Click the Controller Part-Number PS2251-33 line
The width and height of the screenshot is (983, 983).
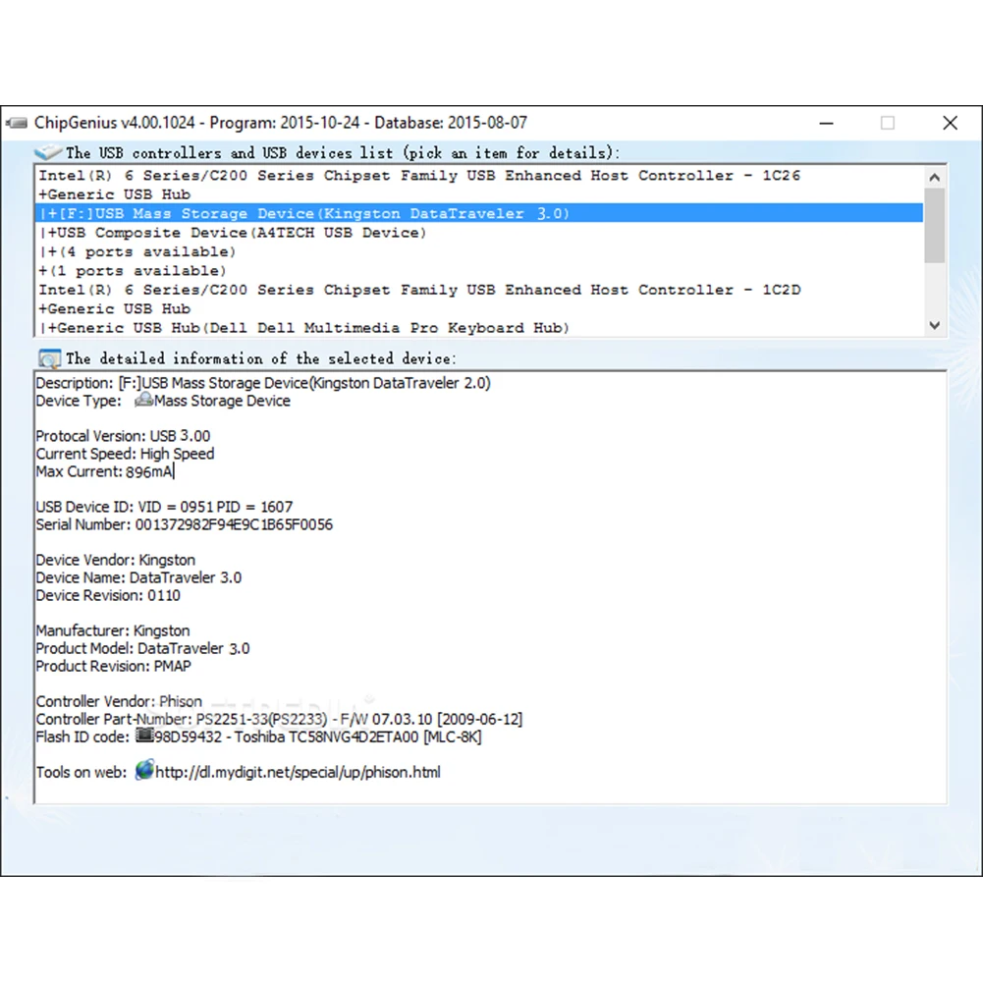[x=279, y=719]
